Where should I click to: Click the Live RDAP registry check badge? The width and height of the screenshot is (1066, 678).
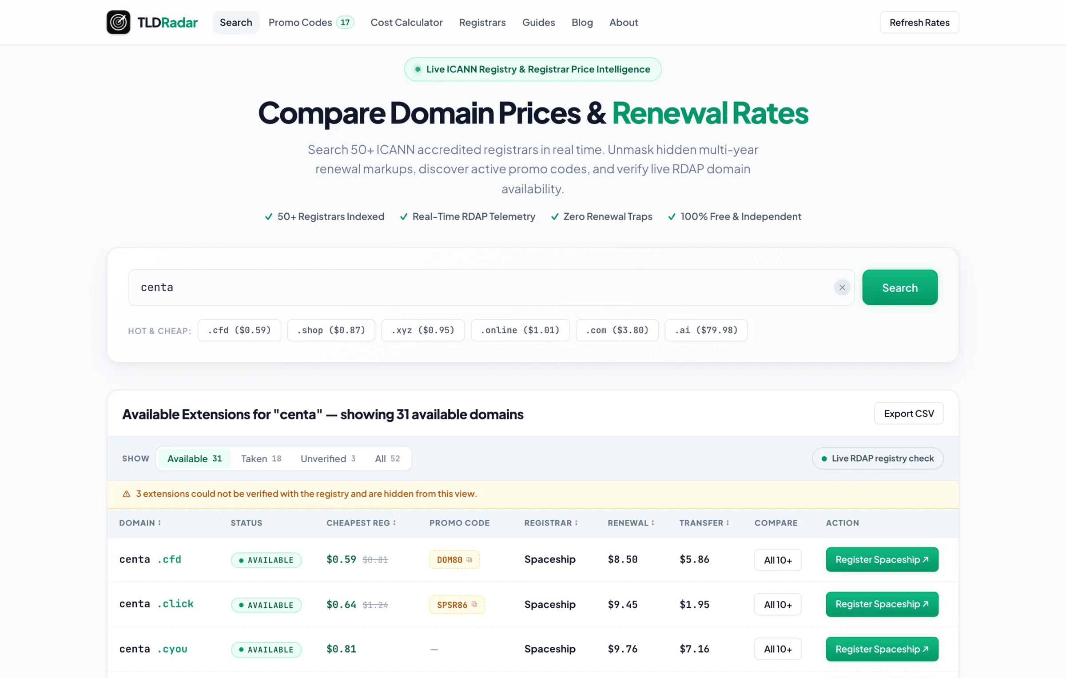(878, 459)
